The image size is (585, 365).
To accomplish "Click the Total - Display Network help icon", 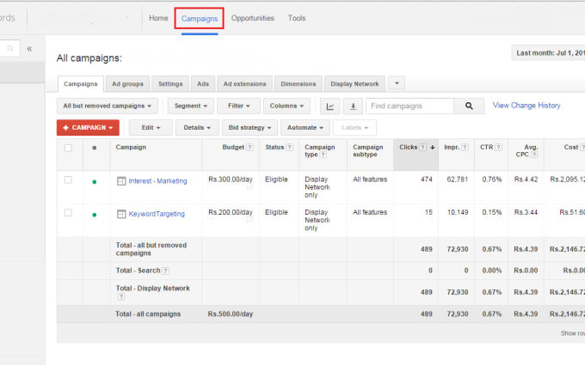I will pos(121,297).
